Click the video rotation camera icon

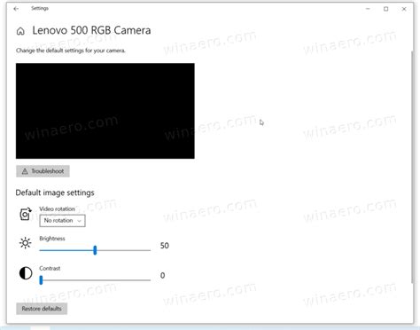coord(26,214)
